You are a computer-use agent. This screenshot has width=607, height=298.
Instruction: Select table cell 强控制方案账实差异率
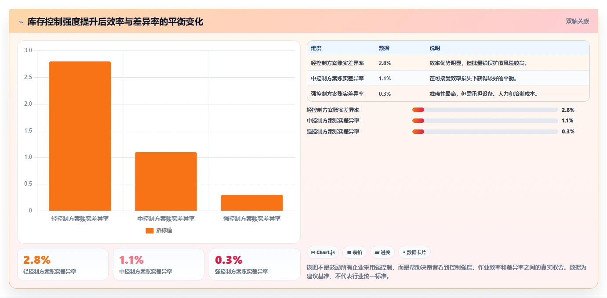[x=337, y=94]
